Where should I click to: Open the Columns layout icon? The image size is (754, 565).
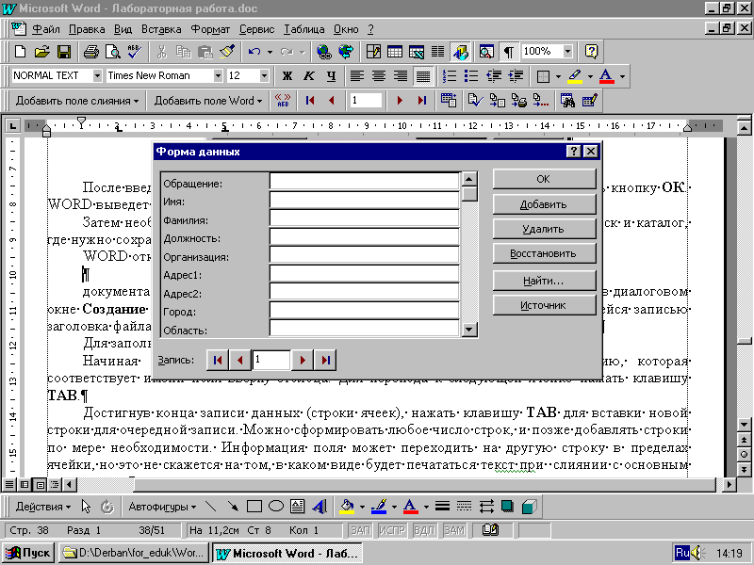coord(437,52)
